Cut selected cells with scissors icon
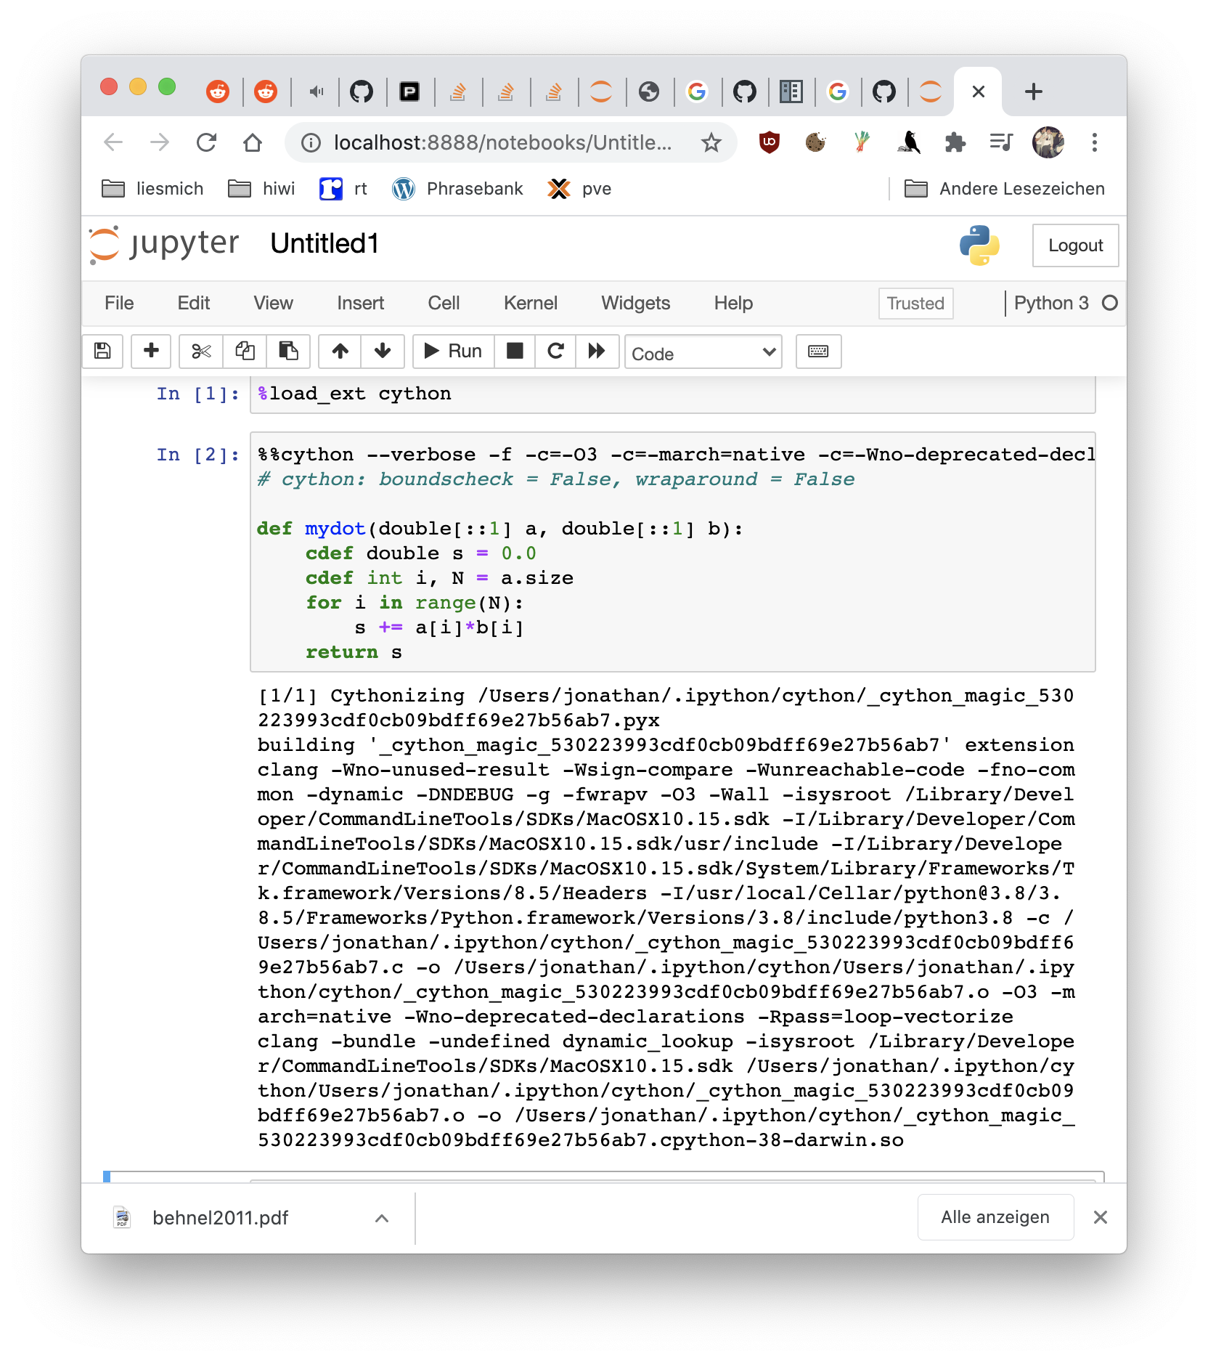The image size is (1208, 1361). (201, 352)
